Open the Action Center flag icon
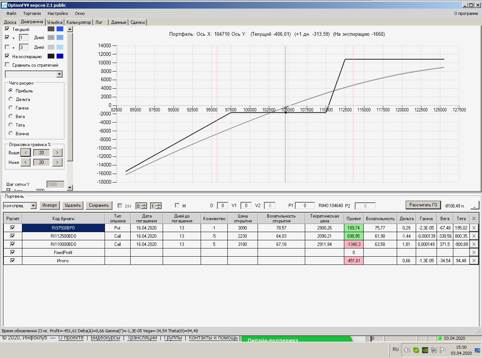The width and height of the screenshot is (482, 358). click(x=443, y=350)
